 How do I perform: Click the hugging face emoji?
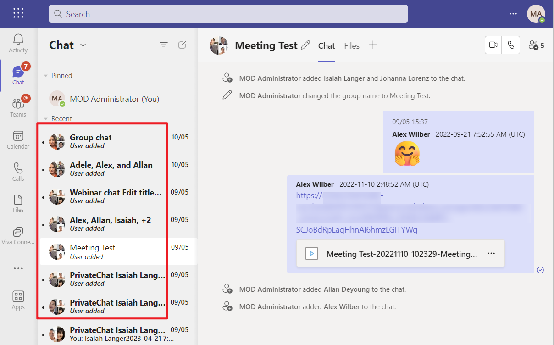[407, 154]
